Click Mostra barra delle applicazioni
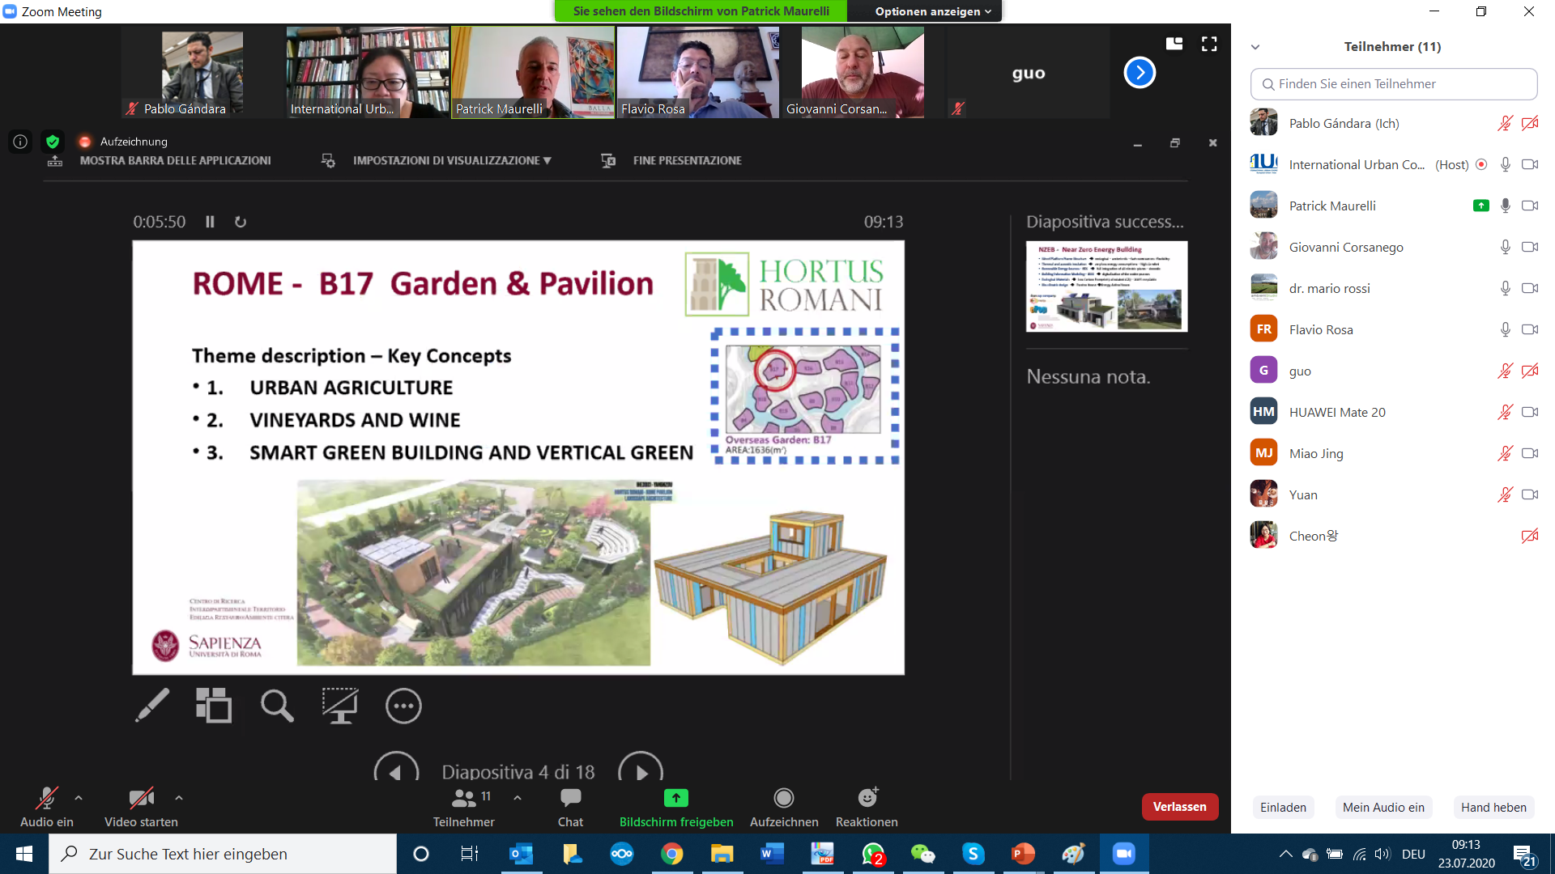This screenshot has width=1555, height=874. [x=175, y=161]
